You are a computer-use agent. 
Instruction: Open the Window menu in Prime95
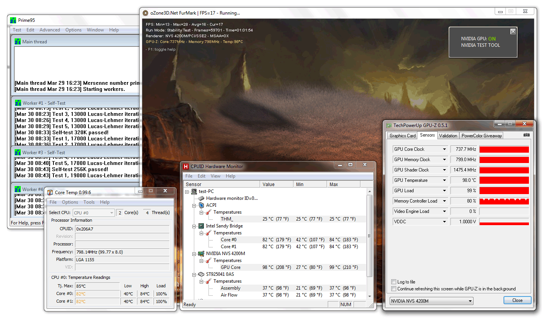click(x=95, y=30)
